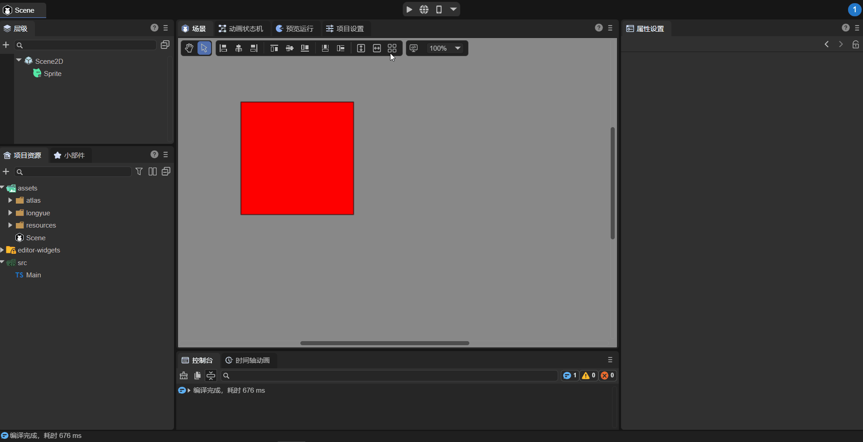Open the Main TypeScript file

33,275
